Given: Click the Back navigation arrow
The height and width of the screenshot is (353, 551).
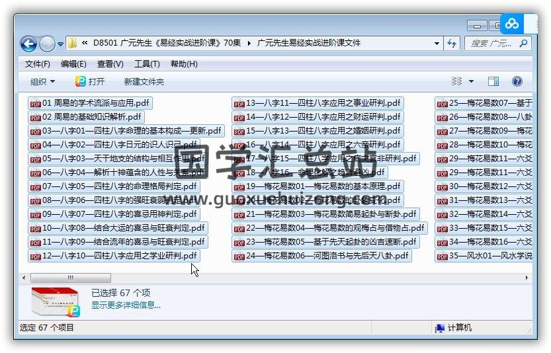Looking at the screenshot, I should (28, 44).
